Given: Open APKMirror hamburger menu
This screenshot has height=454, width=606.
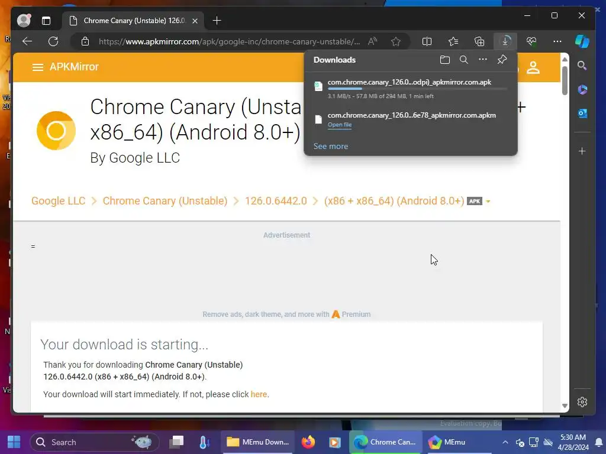Looking at the screenshot, I should pyautogui.click(x=37, y=67).
